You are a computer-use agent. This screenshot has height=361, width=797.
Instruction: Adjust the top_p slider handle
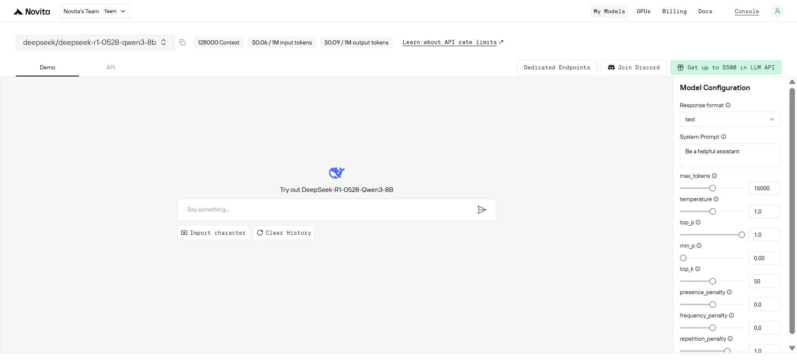coord(742,235)
